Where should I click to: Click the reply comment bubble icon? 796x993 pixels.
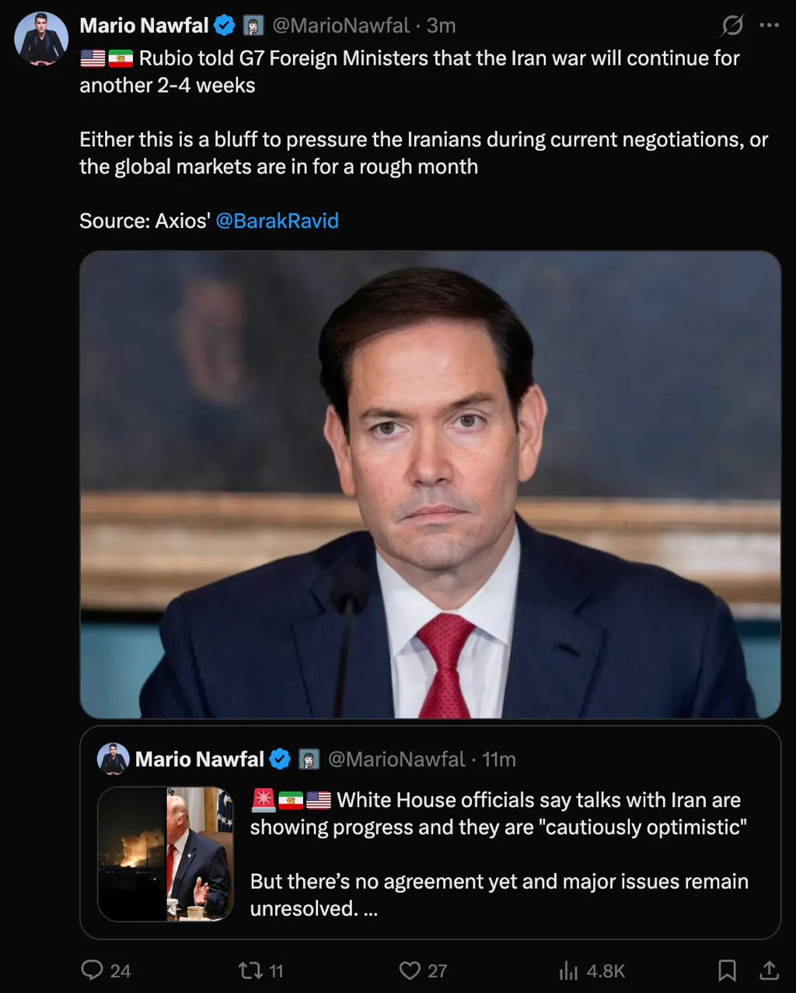click(93, 970)
